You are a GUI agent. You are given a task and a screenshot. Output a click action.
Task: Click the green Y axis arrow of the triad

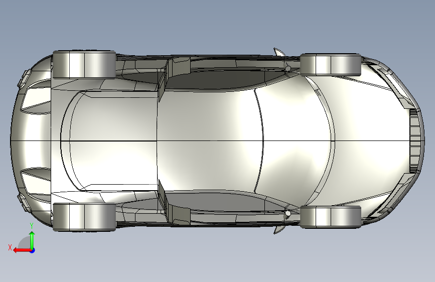click(32, 240)
